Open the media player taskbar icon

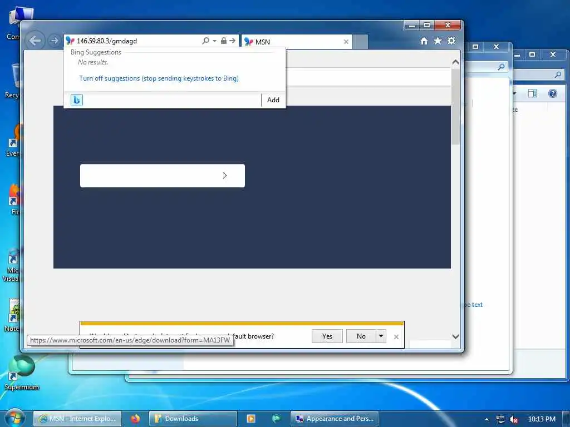[x=251, y=419]
